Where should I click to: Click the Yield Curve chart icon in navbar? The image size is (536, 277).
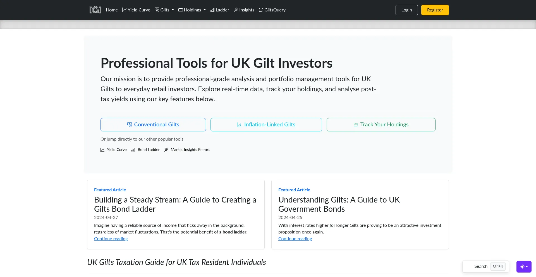coord(125,10)
